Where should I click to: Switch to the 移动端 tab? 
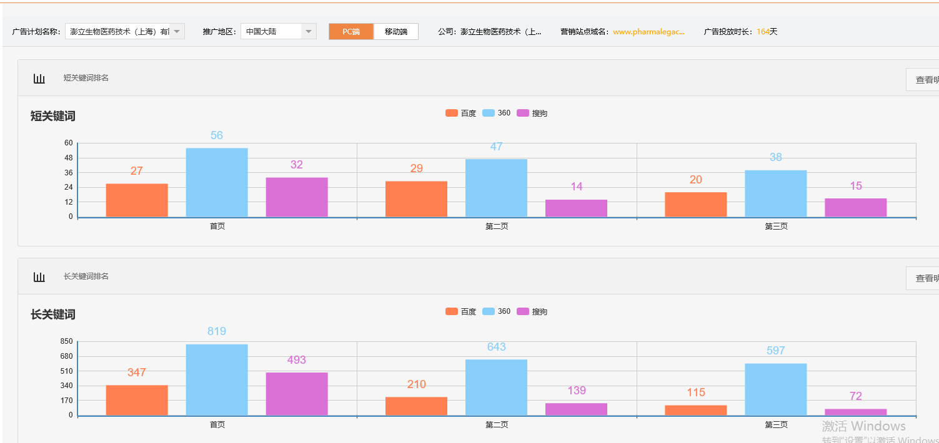point(396,32)
